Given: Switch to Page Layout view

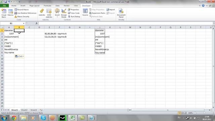Looking at the screenshot, I should point(182,113).
